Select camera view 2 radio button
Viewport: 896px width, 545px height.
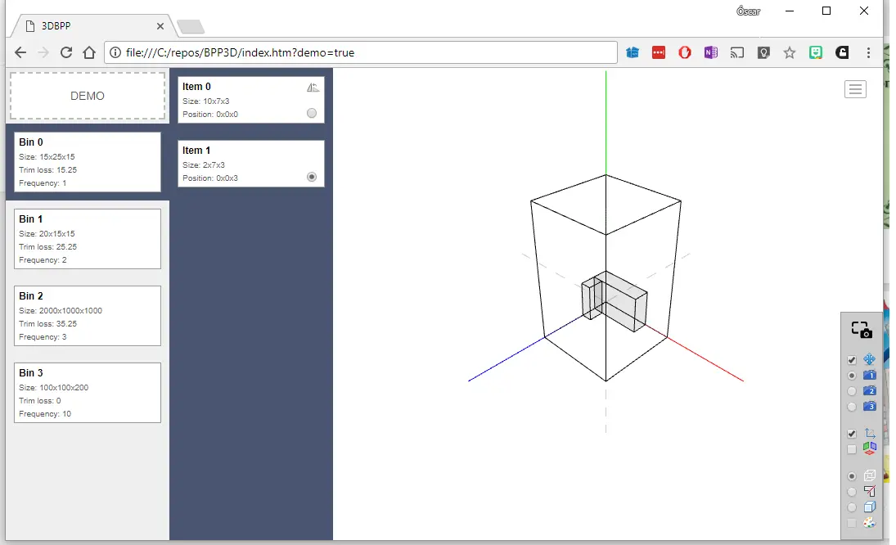852,391
